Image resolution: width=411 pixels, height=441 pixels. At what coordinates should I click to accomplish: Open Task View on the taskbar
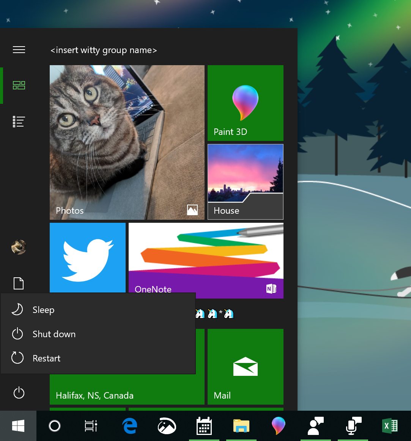point(90,426)
